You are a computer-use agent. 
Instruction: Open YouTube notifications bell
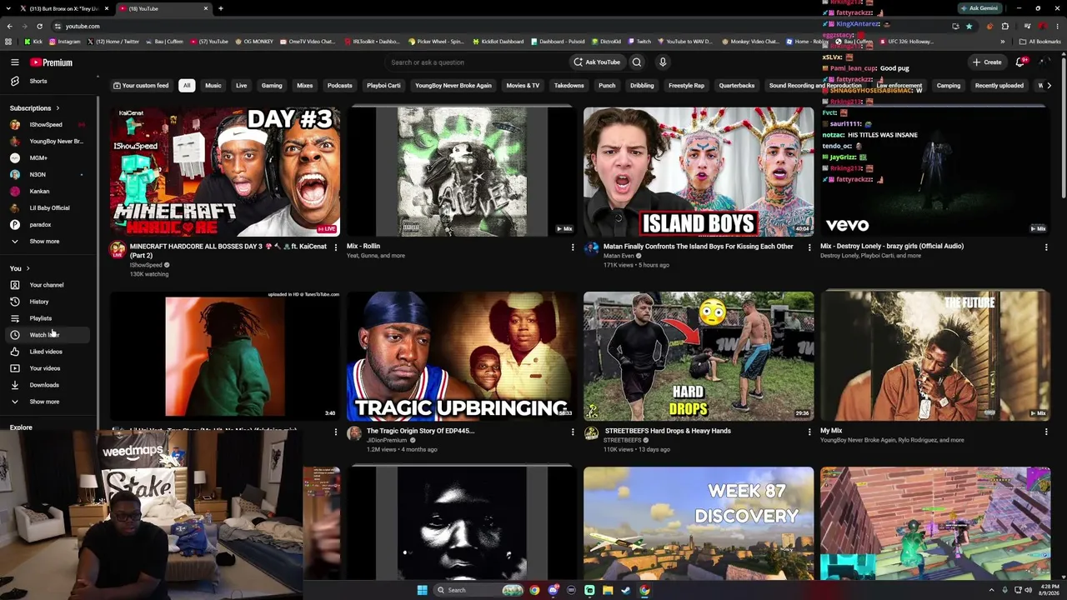coord(1021,62)
